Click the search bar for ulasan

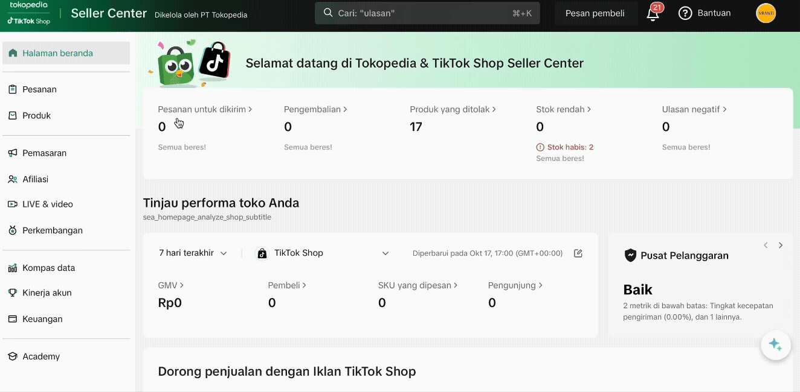(x=427, y=13)
